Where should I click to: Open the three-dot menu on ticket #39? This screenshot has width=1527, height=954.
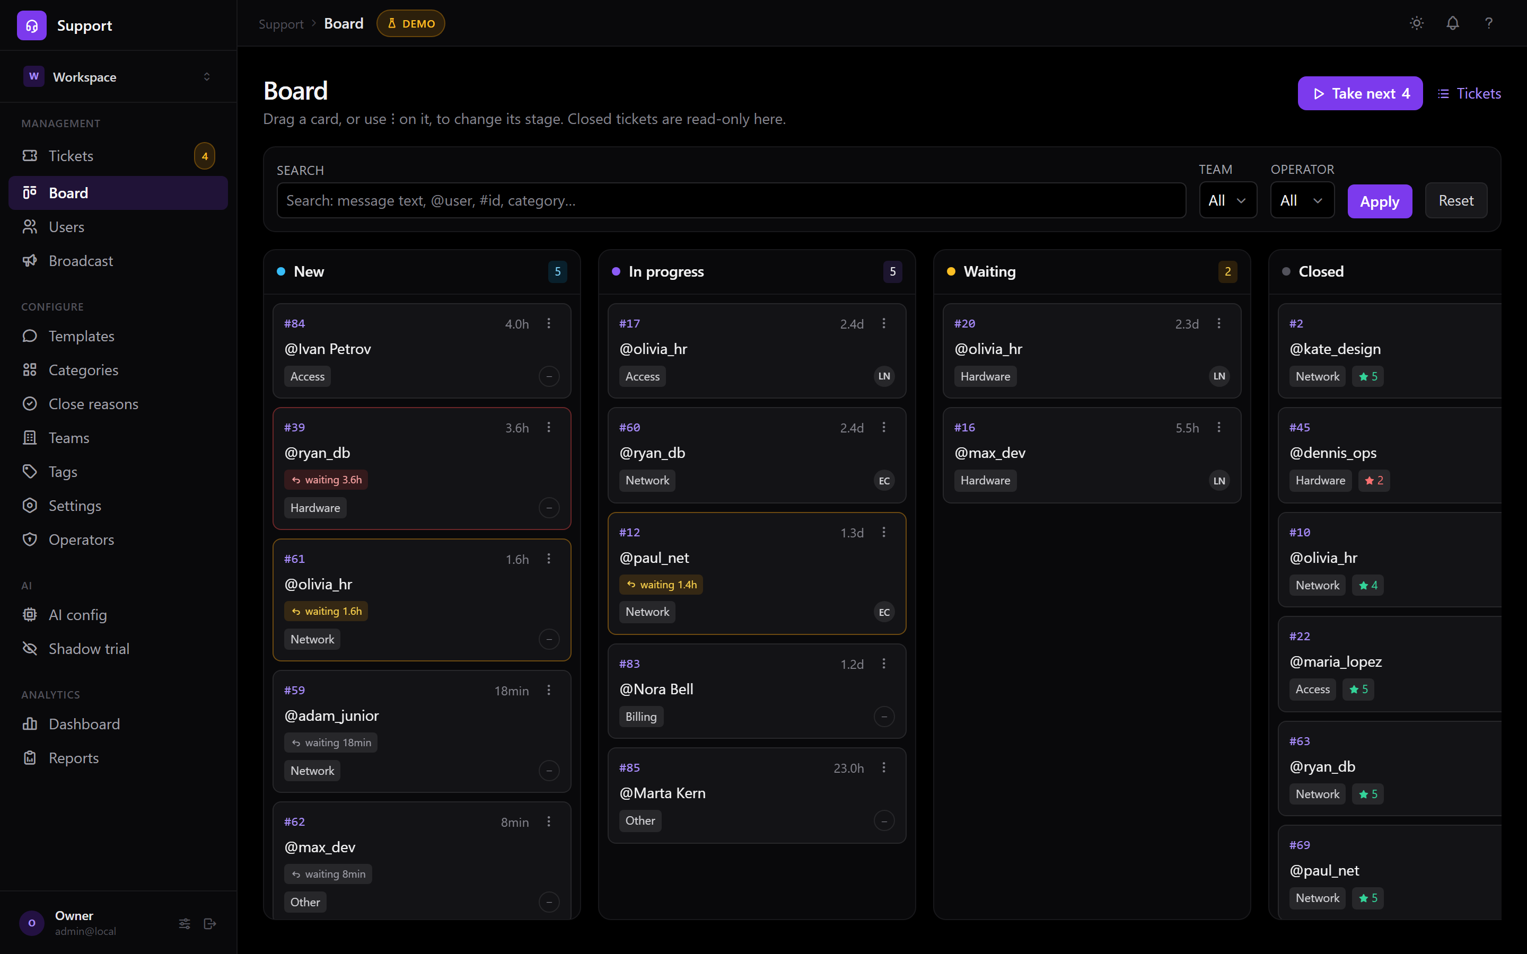point(549,428)
